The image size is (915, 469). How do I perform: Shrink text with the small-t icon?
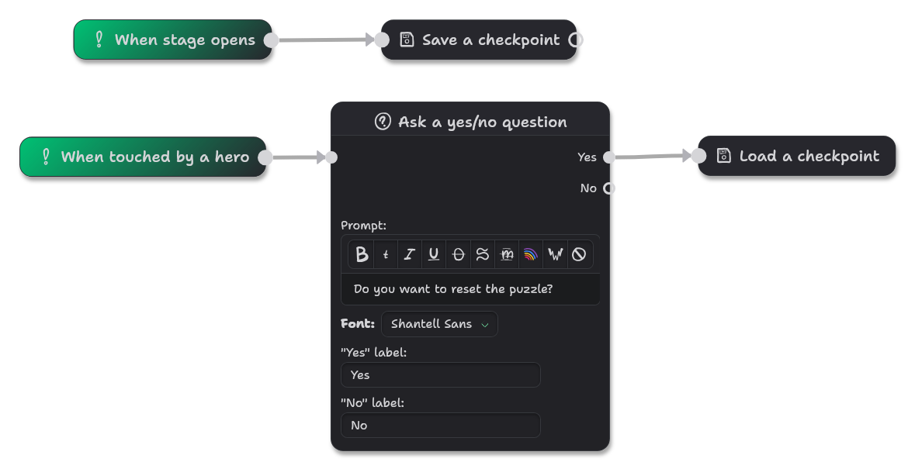pos(385,253)
